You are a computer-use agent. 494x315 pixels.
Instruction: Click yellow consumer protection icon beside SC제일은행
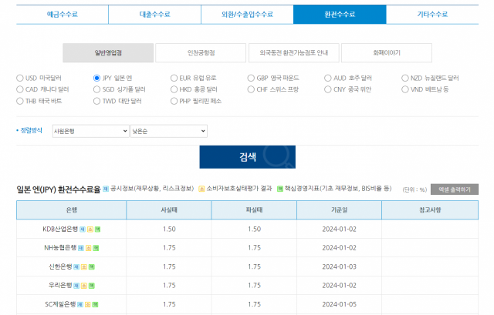coord(87,304)
